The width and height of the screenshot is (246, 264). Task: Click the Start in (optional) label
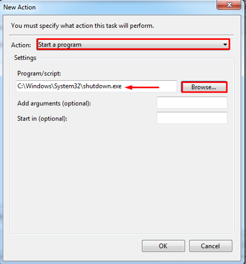pyautogui.click(x=42, y=119)
